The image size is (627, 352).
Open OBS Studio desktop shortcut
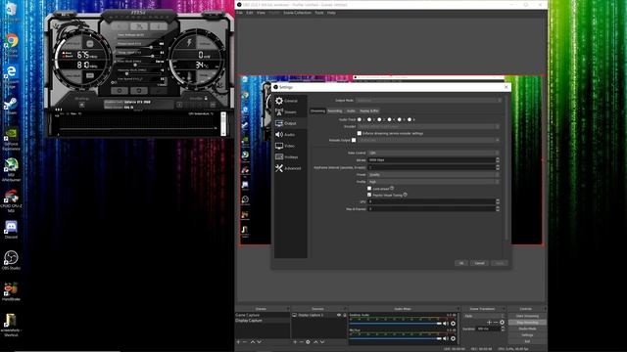coord(11,260)
